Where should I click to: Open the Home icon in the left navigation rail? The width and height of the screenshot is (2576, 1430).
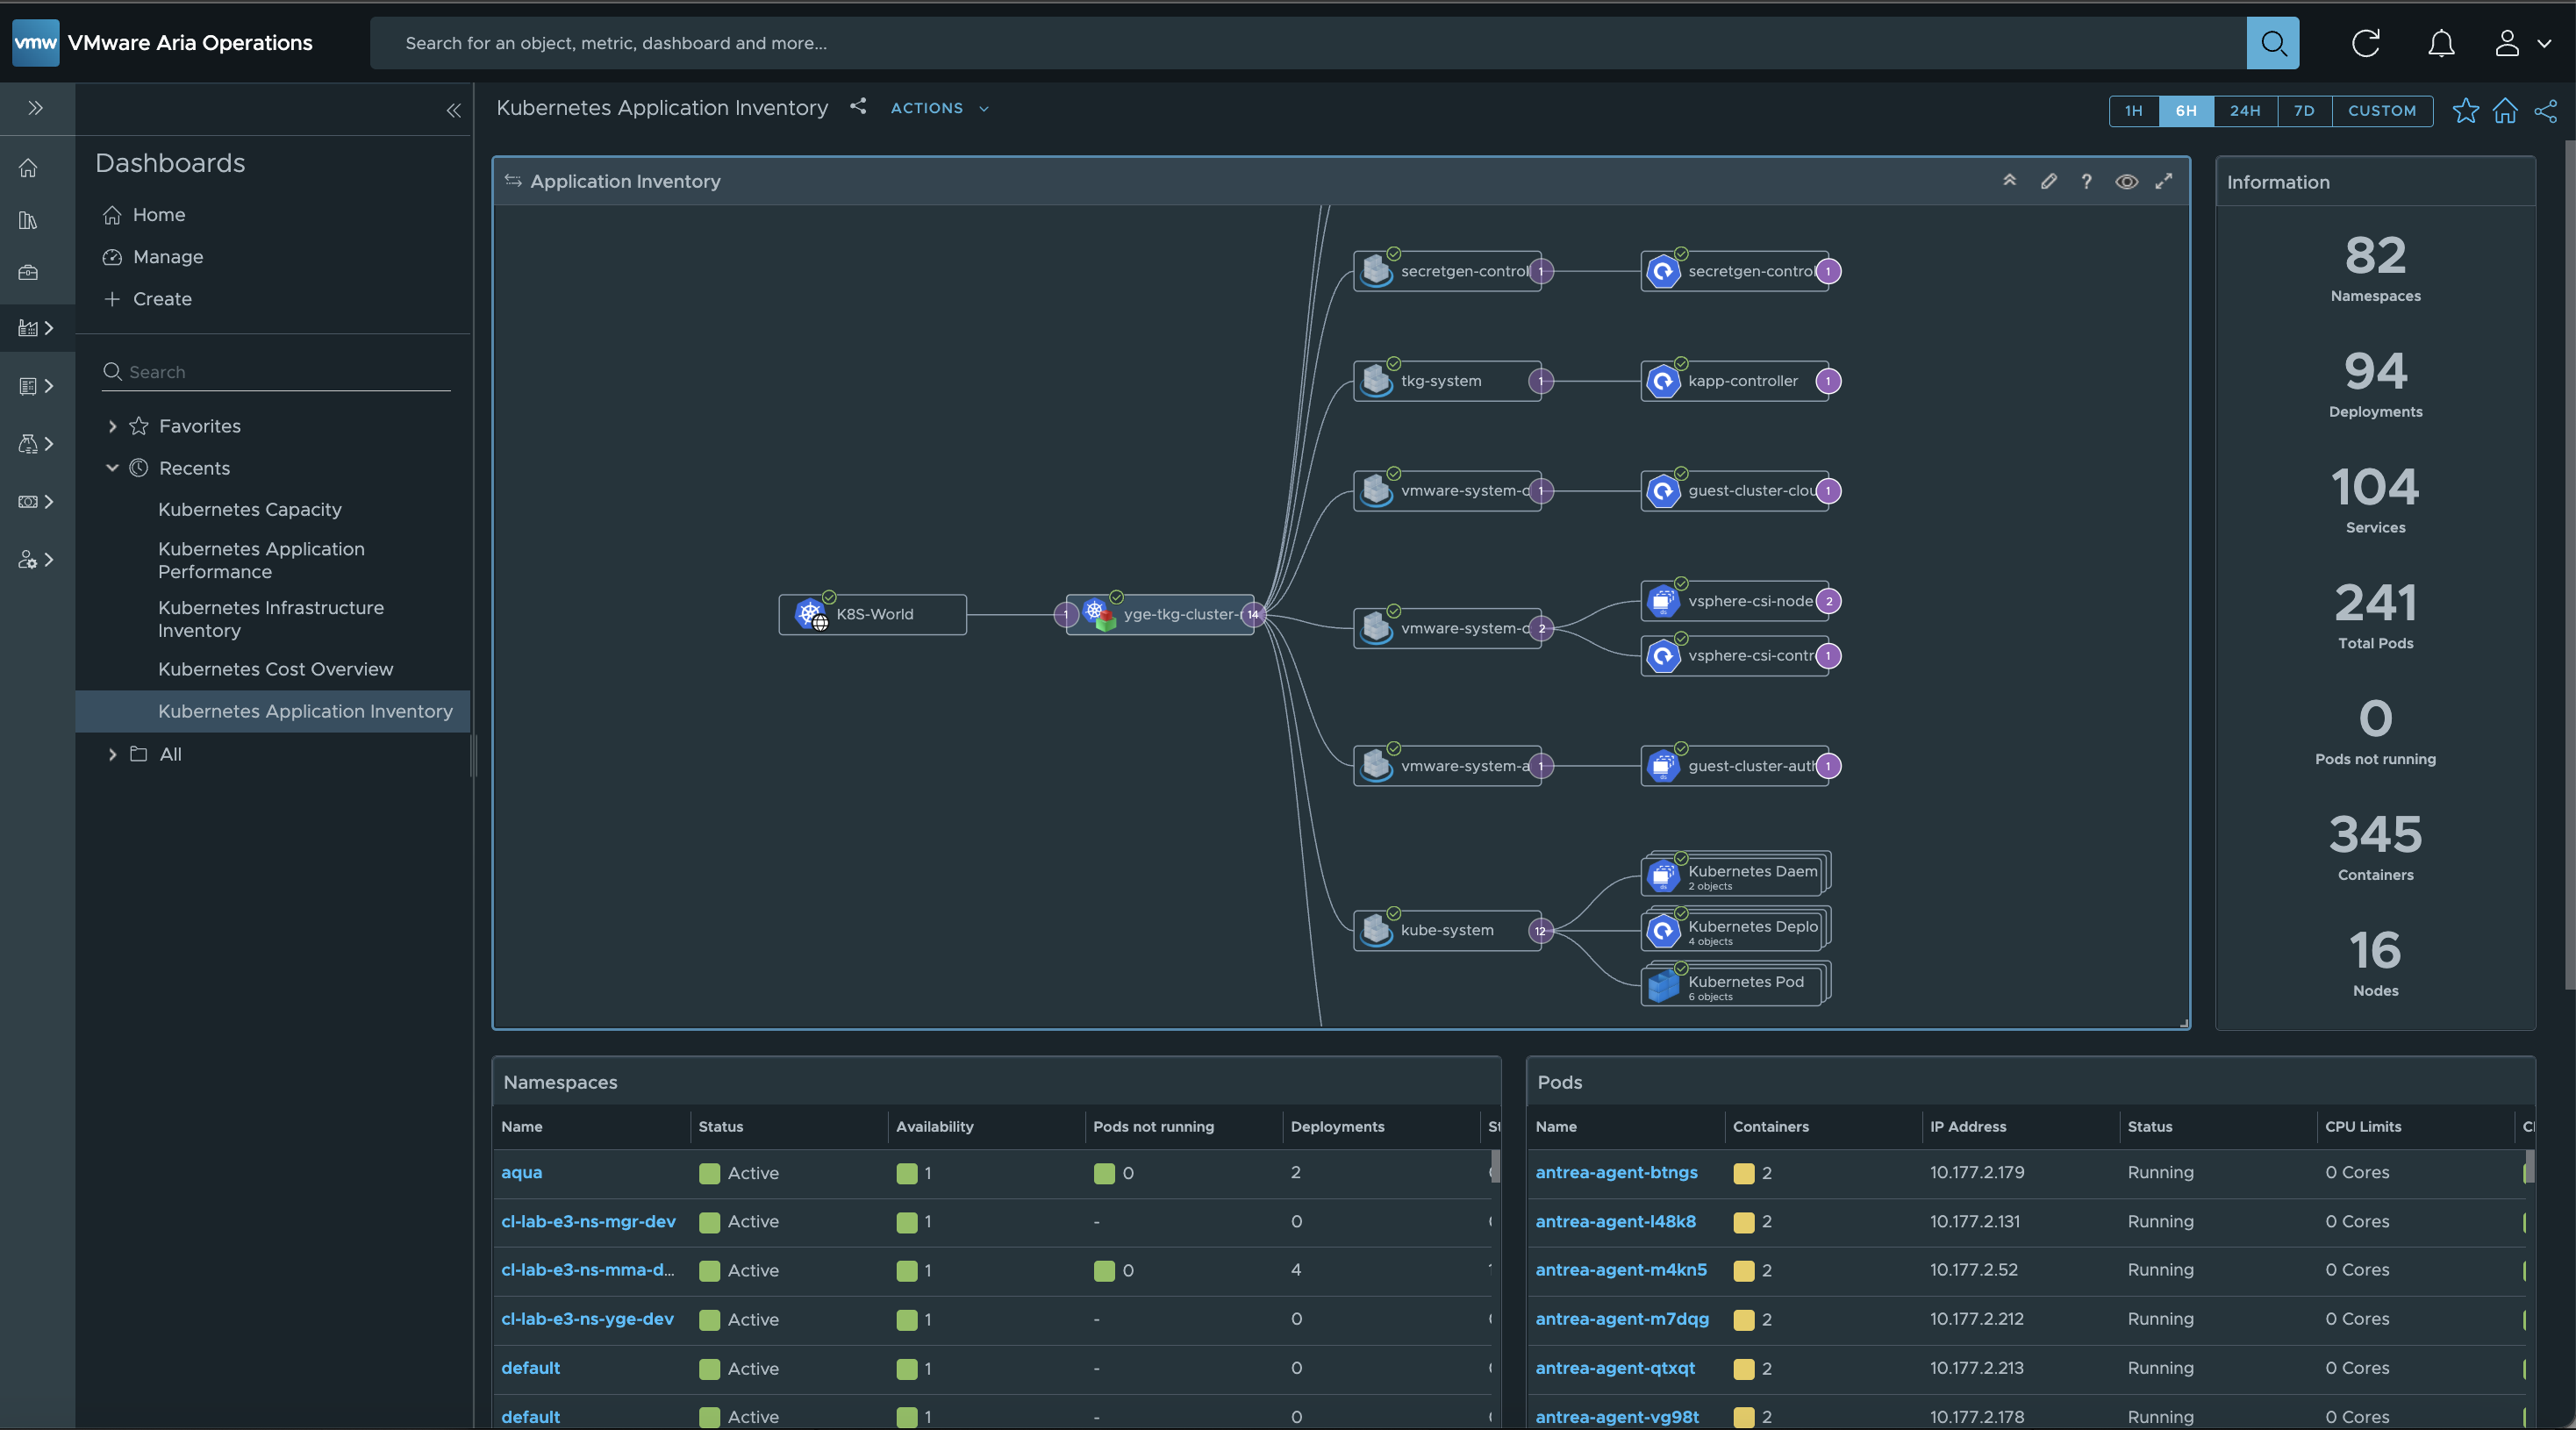point(28,168)
